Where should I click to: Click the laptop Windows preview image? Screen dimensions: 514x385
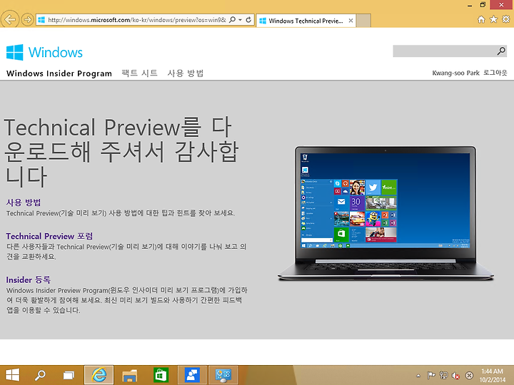(385, 213)
